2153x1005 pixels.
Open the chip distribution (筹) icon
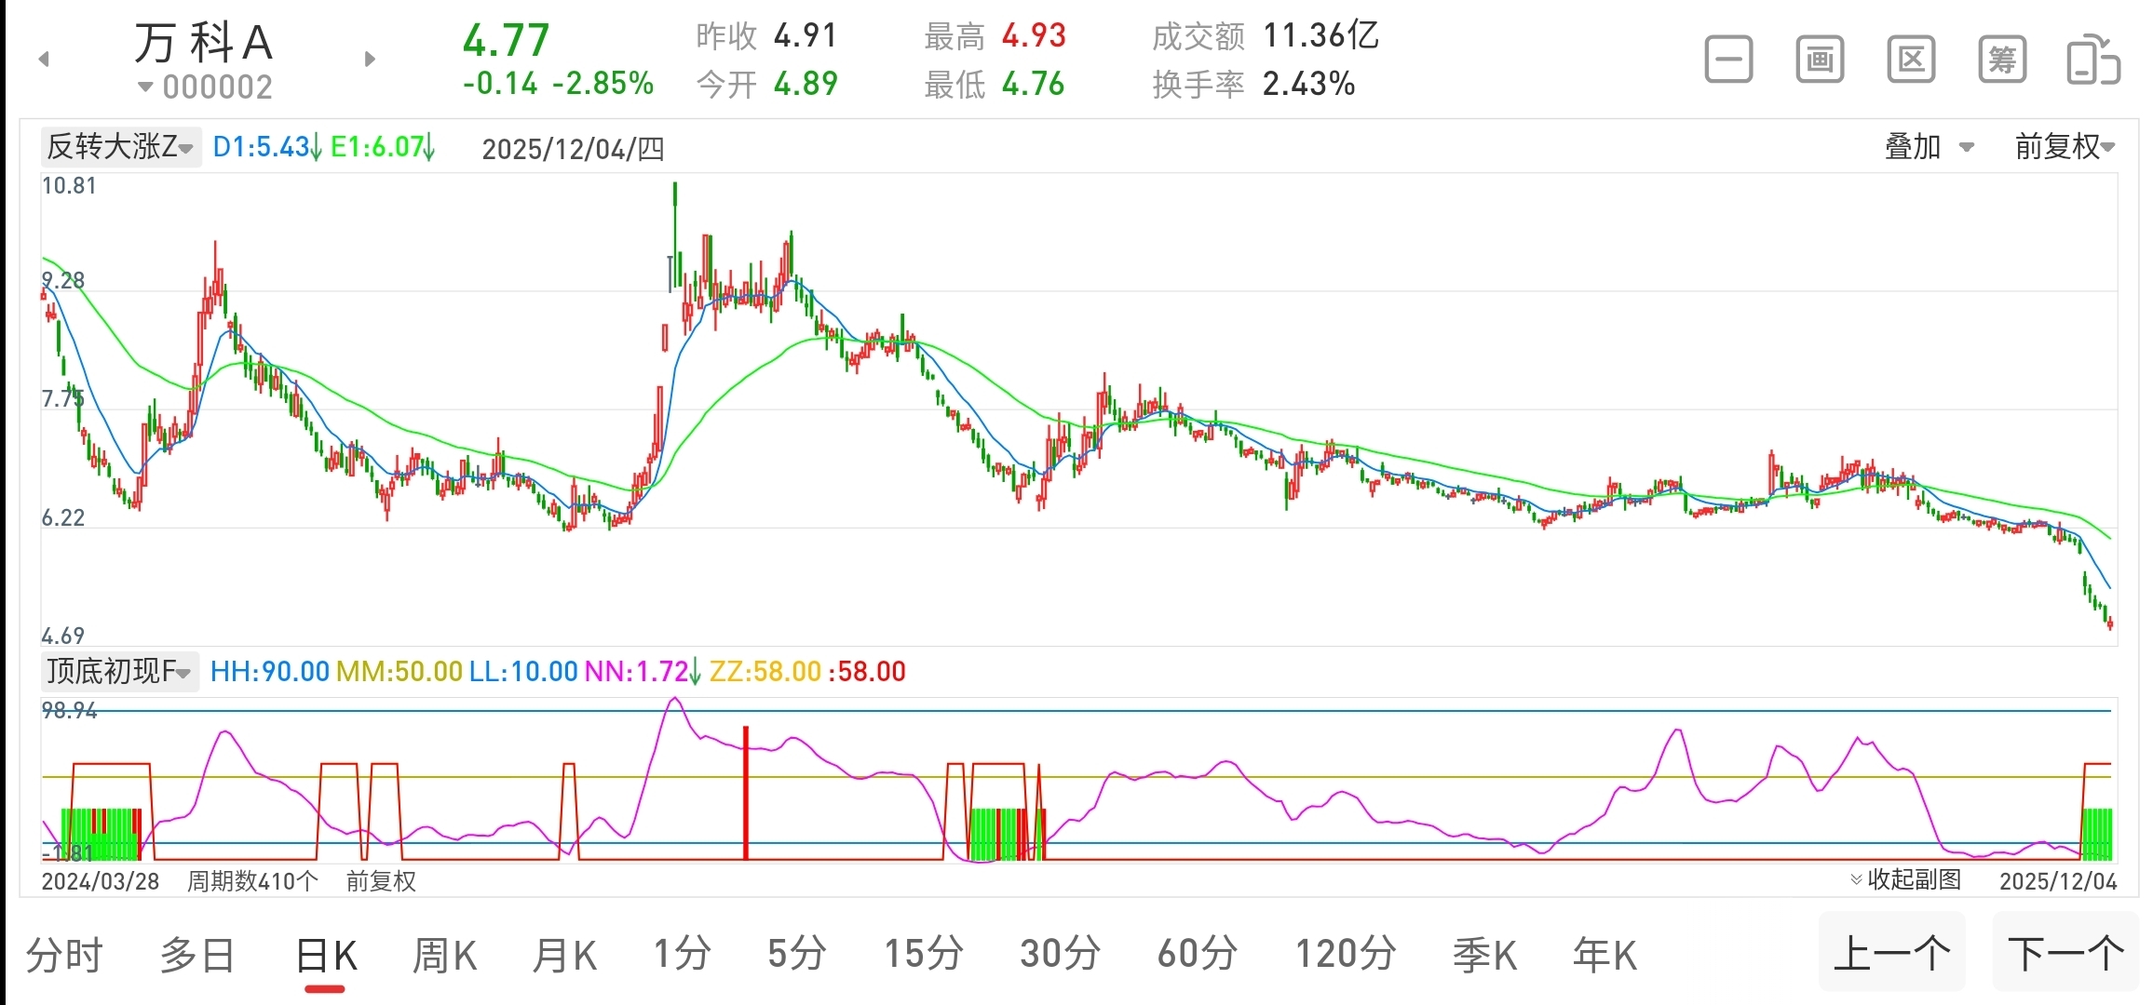(x=2002, y=60)
